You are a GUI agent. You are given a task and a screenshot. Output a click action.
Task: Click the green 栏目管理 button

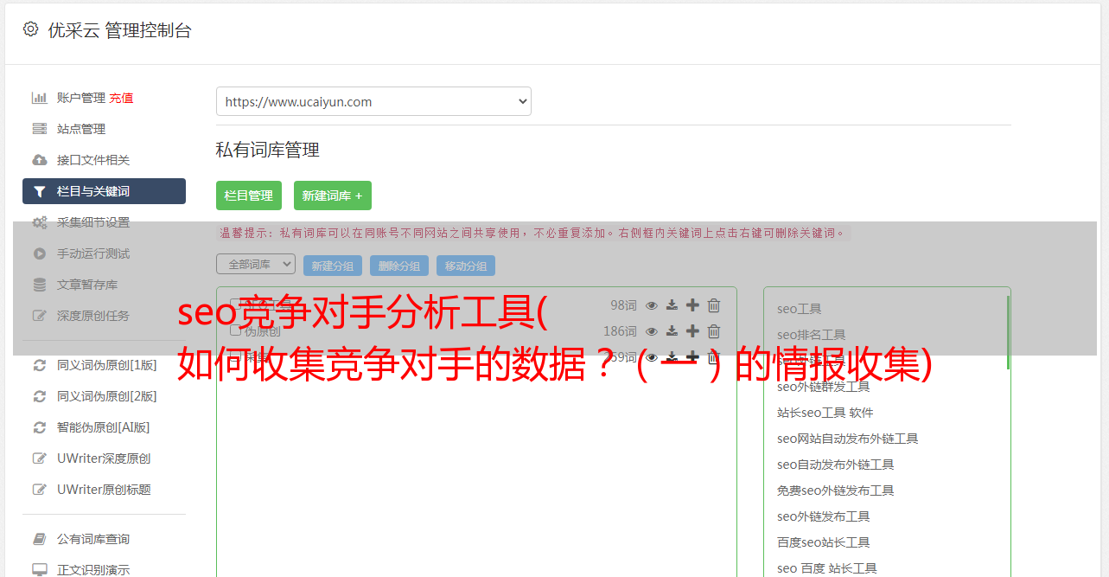click(249, 196)
